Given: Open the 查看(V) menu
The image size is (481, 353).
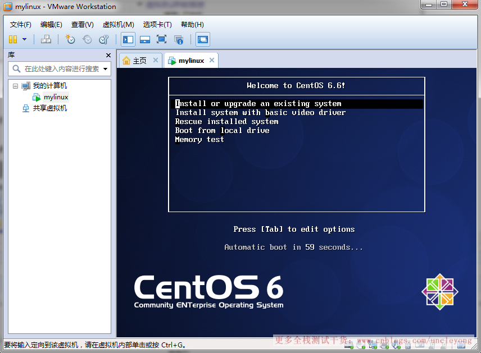Looking at the screenshot, I should [83, 25].
